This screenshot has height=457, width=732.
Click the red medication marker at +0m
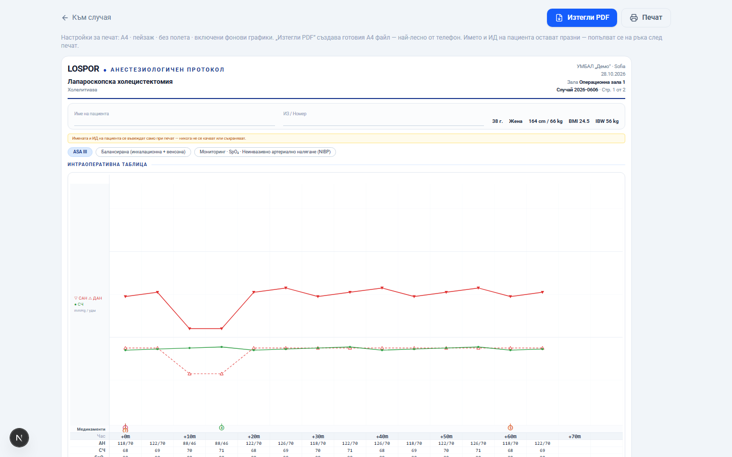click(x=126, y=428)
